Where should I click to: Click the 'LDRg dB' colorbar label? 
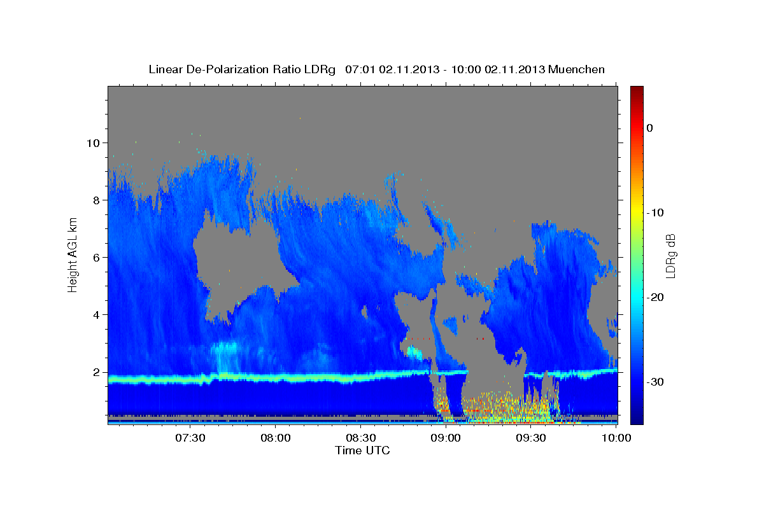pyautogui.click(x=670, y=256)
